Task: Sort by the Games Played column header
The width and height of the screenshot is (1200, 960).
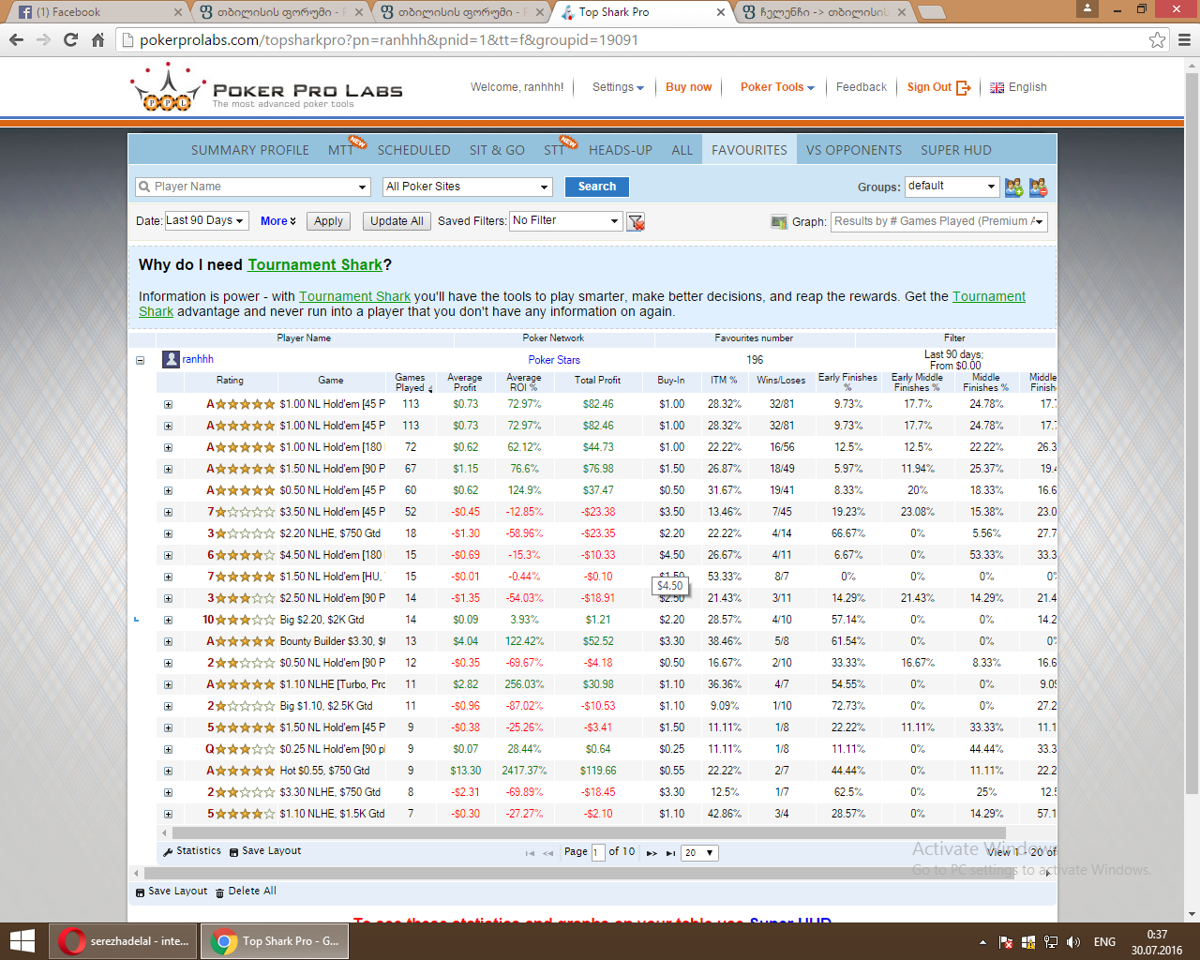Action: (410, 382)
